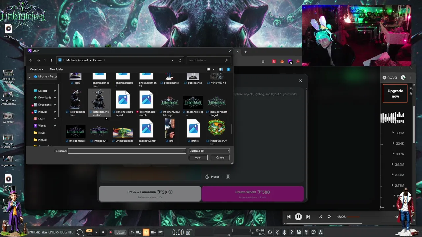This screenshot has width=422, height=237.
Task: Open the Custom Files type dropdown
Action: 209,151
